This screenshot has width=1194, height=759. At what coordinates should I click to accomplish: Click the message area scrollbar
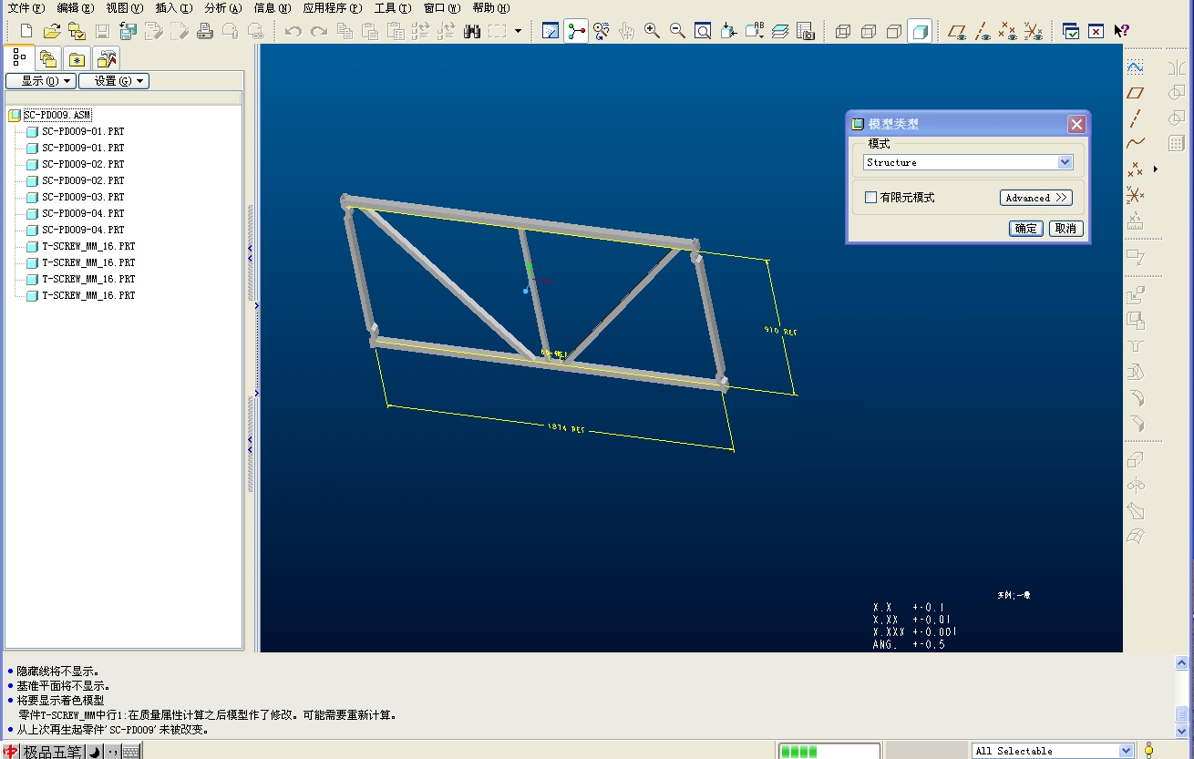click(x=1181, y=695)
